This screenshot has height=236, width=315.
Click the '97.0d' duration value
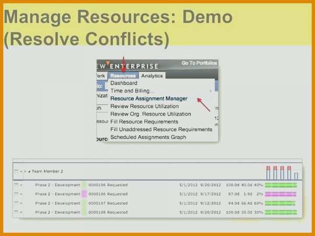234,194
